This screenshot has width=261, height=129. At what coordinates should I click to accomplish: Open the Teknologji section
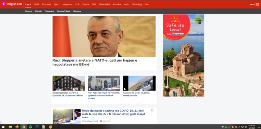click(137, 4)
